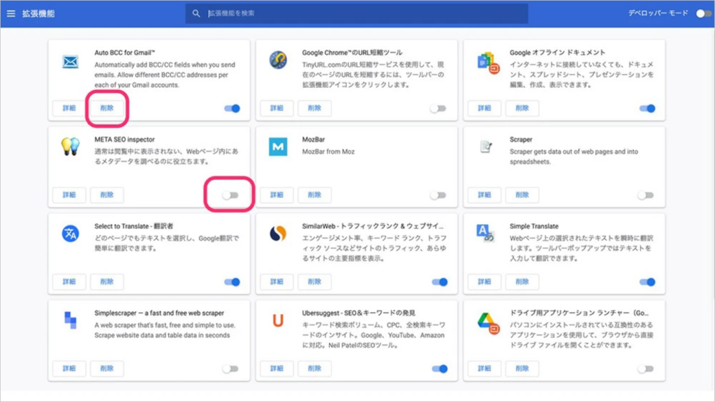Click the Auto BCC for Gmail envelope icon
The width and height of the screenshot is (715, 402).
click(x=71, y=61)
